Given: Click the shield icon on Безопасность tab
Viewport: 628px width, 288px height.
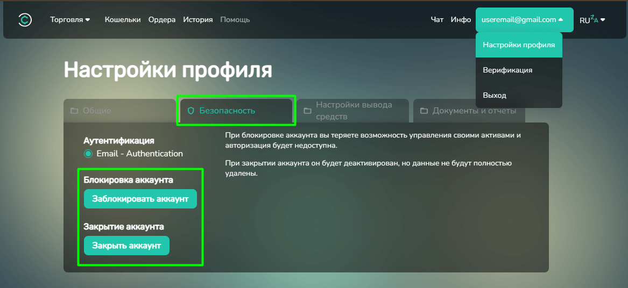Looking at the screenshot, I should (x=190, y=111).
